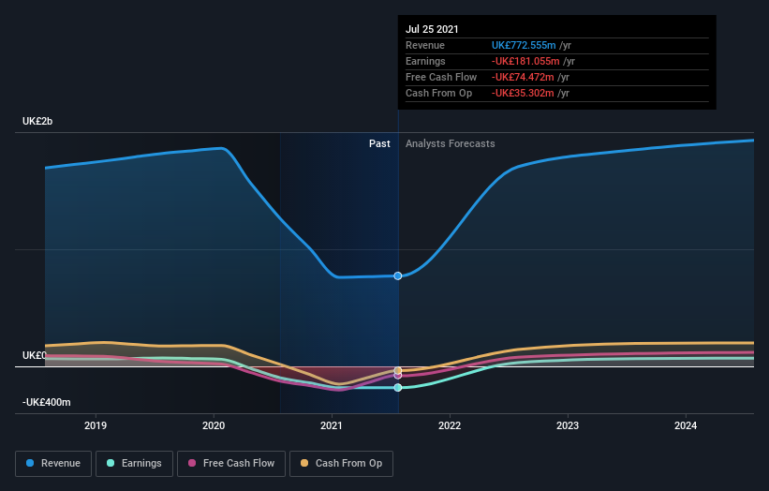Click the teal dot in the Earnings legend
The width and height of the screenshot is (769, 491).
pyautogui.click(x=111, y=463)
